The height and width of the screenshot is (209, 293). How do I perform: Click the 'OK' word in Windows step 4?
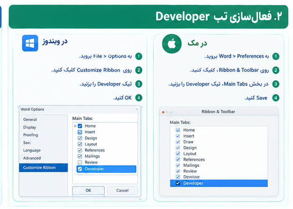coord(128,98)
